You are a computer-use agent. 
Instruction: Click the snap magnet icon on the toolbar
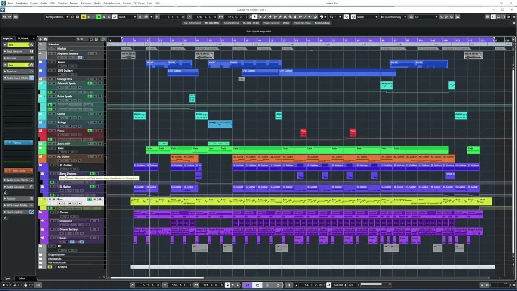(346, 17)
